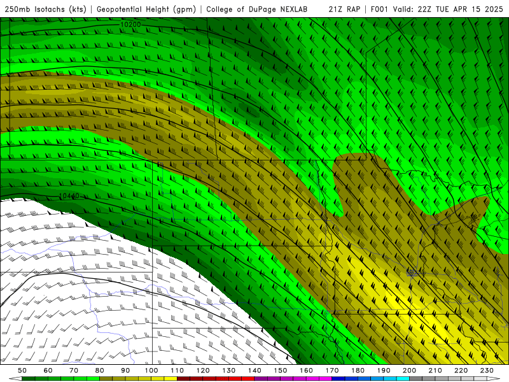Click the 10440 height contour label

[x=69, y=196]
